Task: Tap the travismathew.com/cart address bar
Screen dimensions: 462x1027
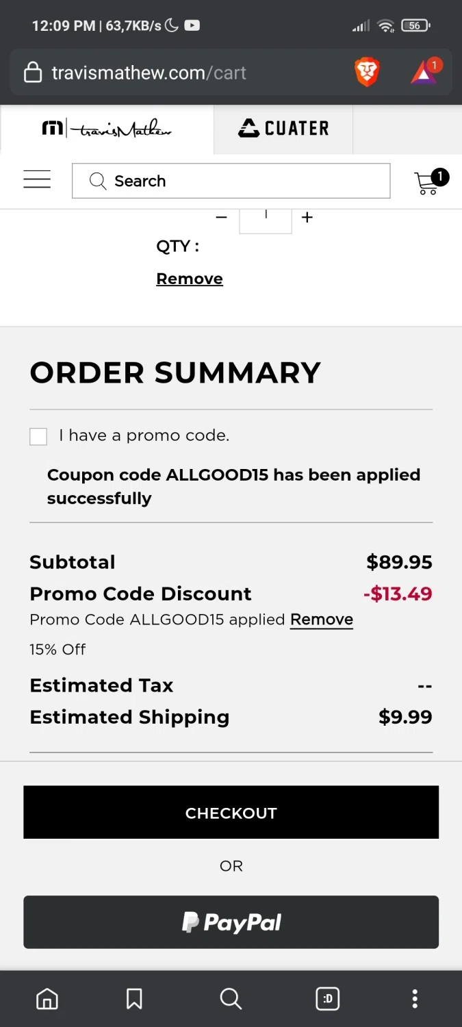Action: [x=178, y=73]
